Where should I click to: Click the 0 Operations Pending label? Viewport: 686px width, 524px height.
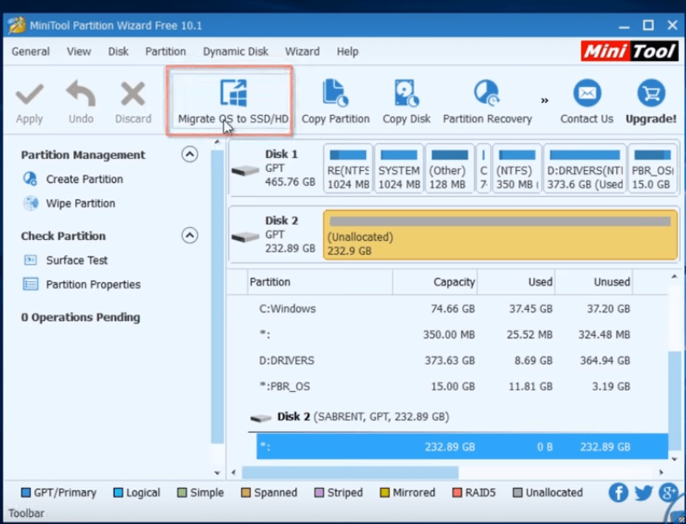coord(80,318)
